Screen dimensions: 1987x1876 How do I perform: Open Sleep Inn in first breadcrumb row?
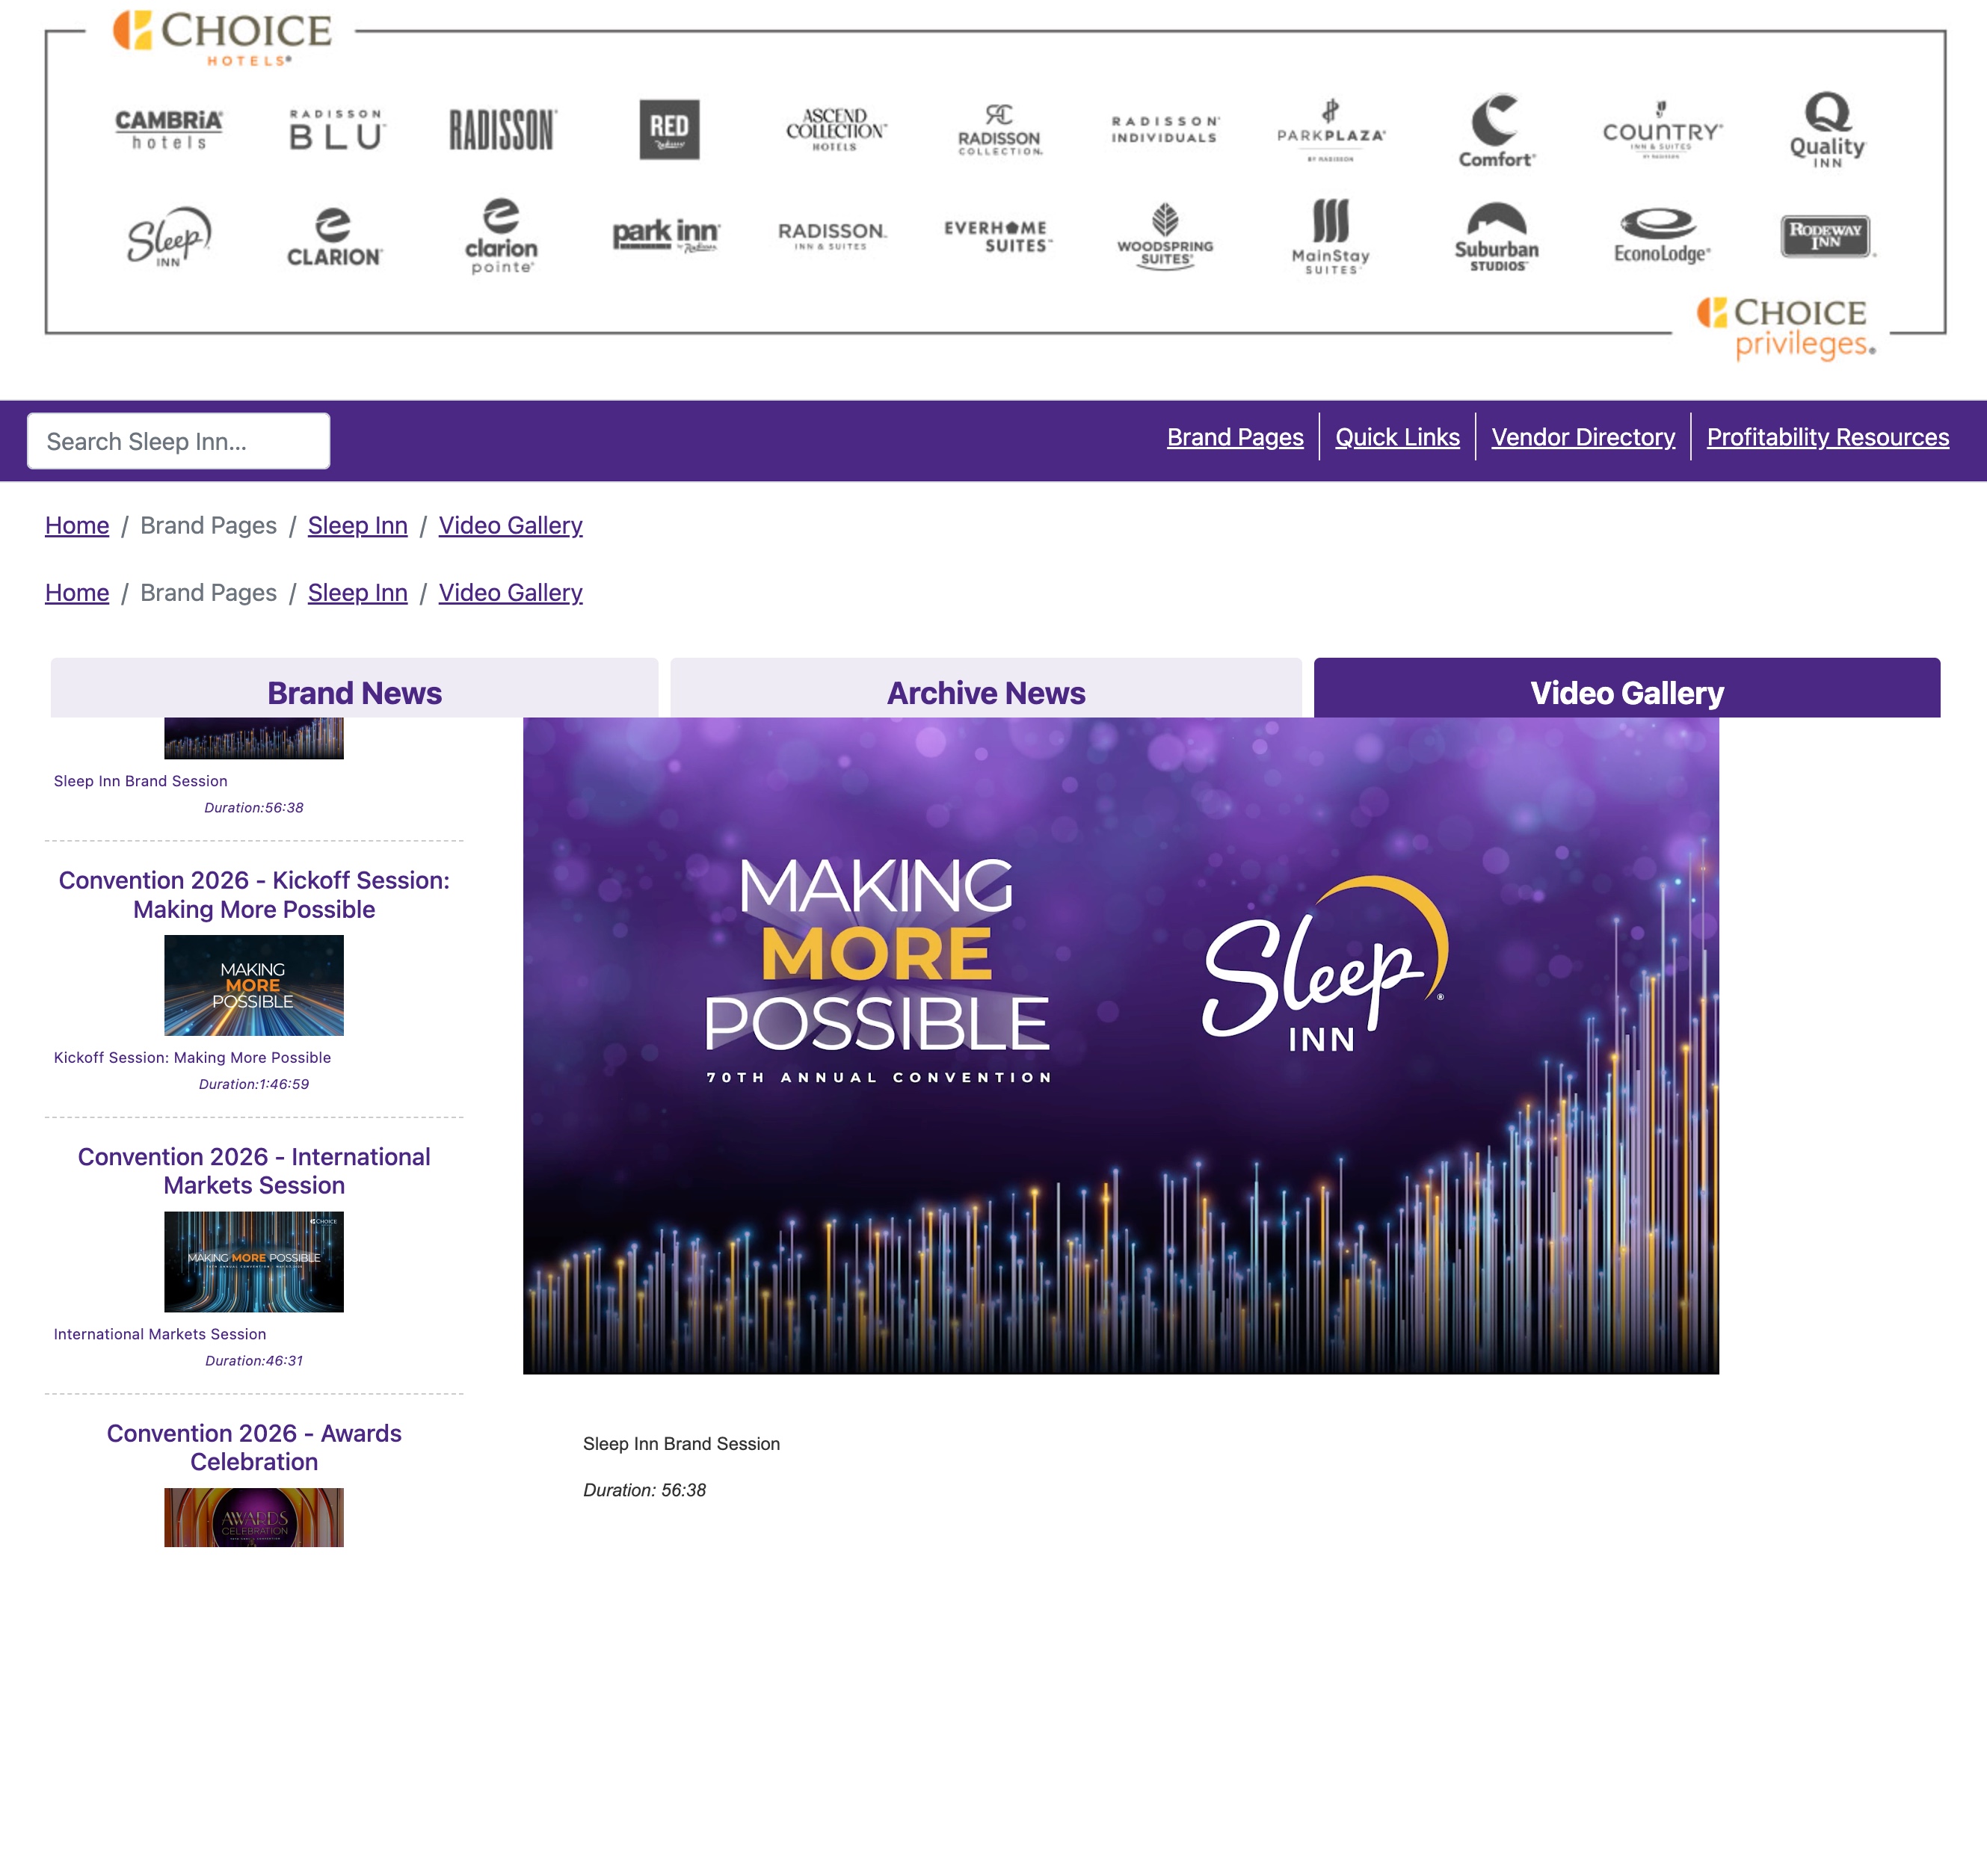coord(357,525)
